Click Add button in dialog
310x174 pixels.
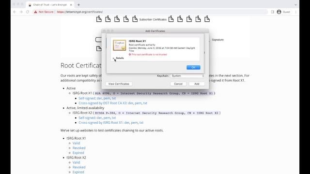pos(197,84)
